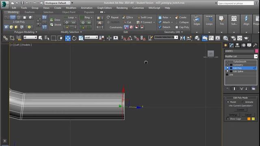Open the Modify command panel tab

tap(232, 45)
